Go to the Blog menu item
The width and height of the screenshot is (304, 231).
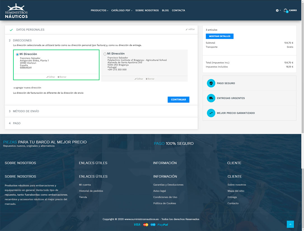pos(165,10)
